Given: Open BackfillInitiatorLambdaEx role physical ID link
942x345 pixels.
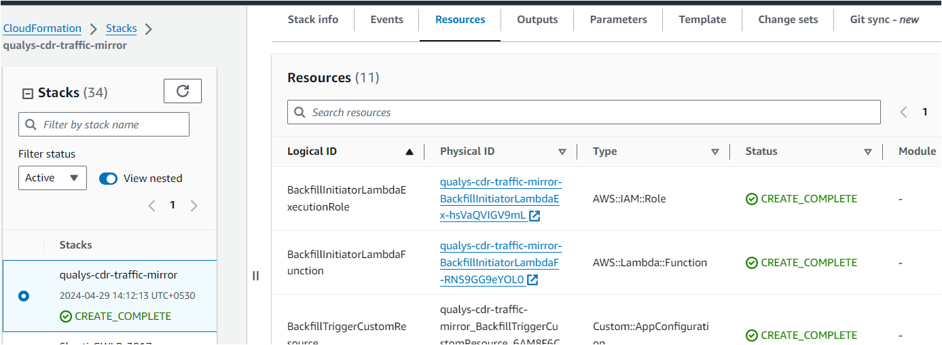Looking at the screenshot, I should (500, 199).
